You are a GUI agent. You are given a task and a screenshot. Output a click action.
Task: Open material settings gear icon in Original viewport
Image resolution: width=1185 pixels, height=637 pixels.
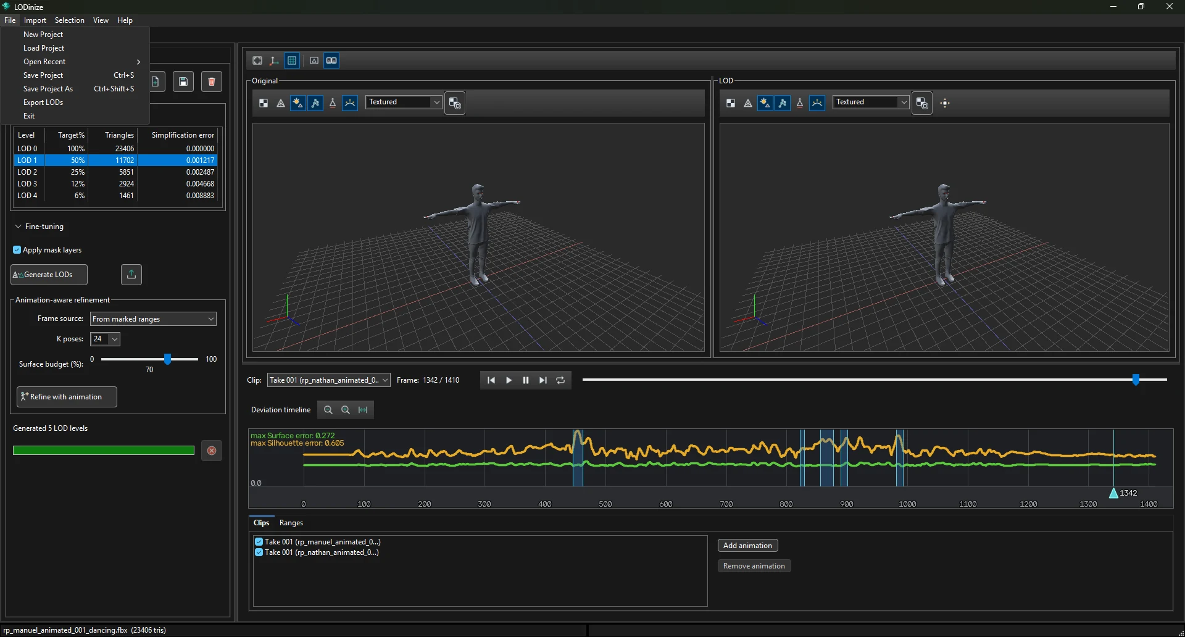(455, 103)
